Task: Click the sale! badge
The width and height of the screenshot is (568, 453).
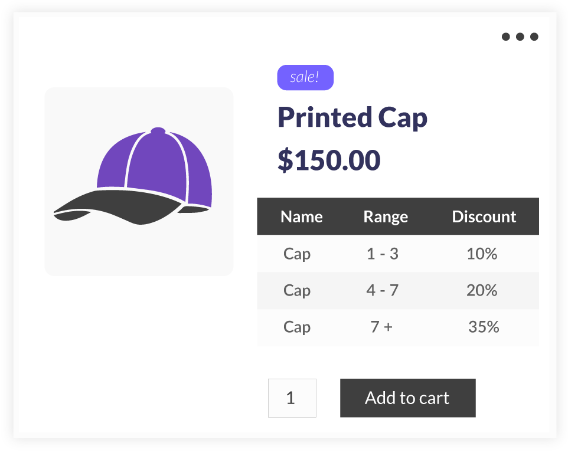Action: point(305,77)
